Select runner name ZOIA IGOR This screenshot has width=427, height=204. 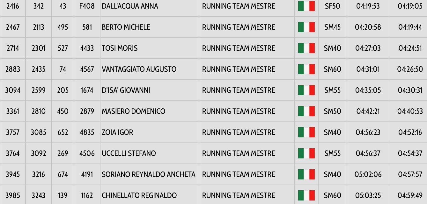(117, 132)
